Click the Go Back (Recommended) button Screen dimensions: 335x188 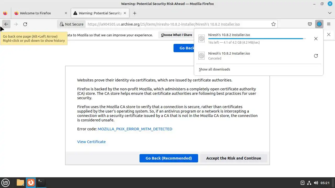(169, 158)
